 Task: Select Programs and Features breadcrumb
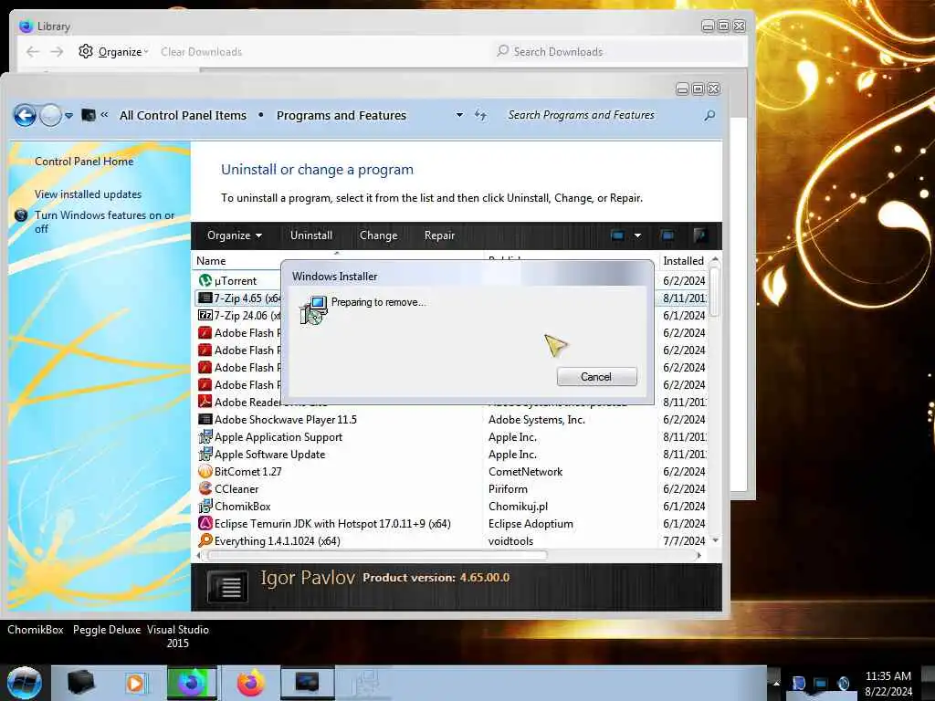[341, 116]
